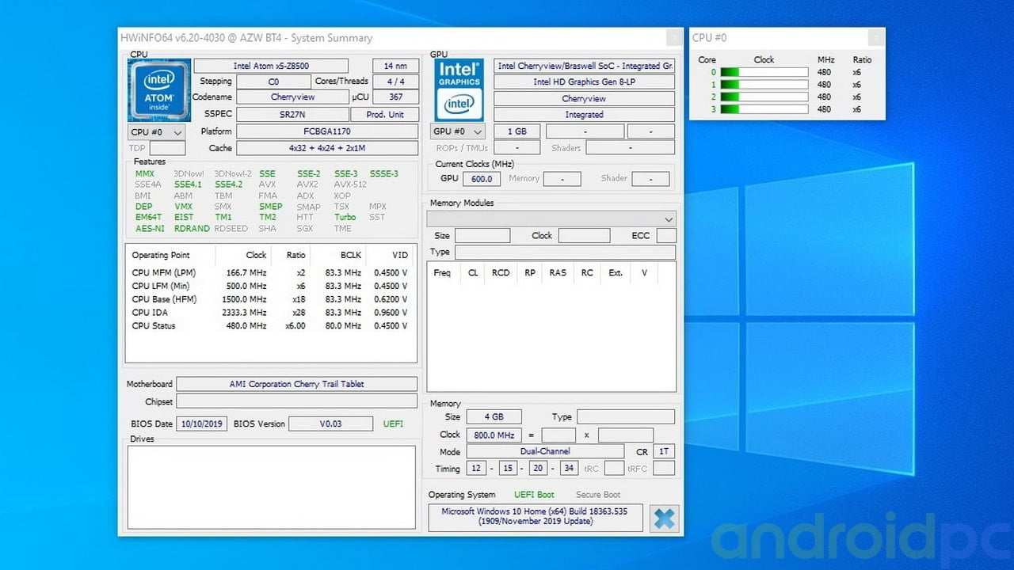Viewport: 1014px width, 570px height.
Task: Select the CPU MFM (LPM) row
Action: tap(271, 272)
